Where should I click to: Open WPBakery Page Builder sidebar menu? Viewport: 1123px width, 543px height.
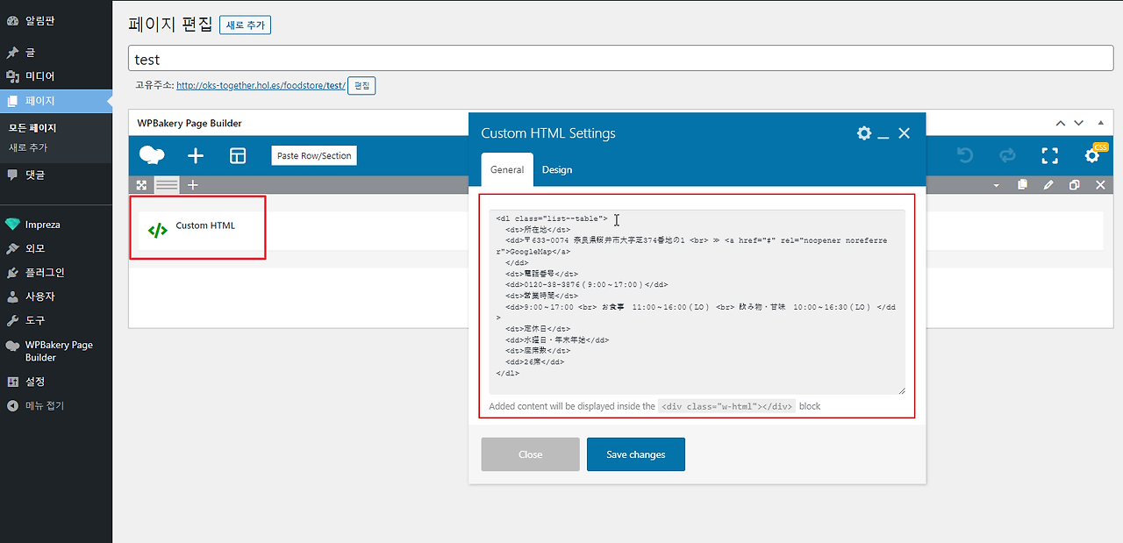[56, 351]
